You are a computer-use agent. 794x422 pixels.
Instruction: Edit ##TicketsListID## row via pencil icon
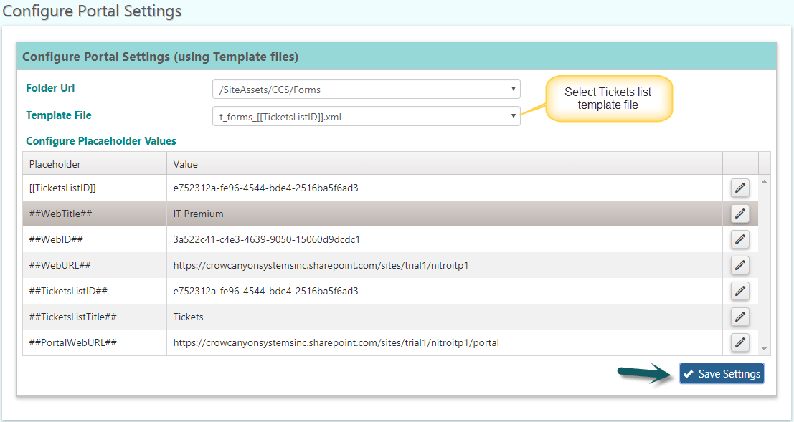point(739,291)
